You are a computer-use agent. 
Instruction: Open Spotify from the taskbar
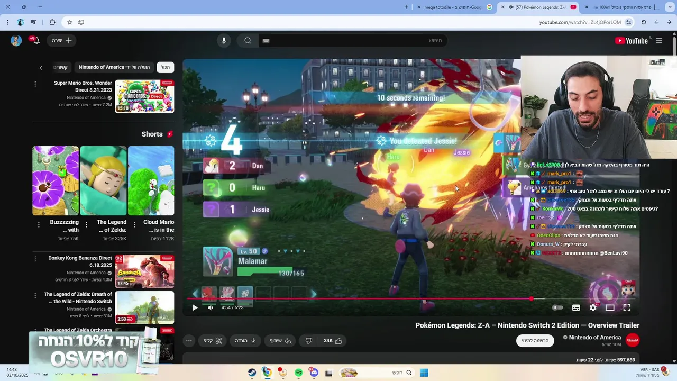(298, 373)
